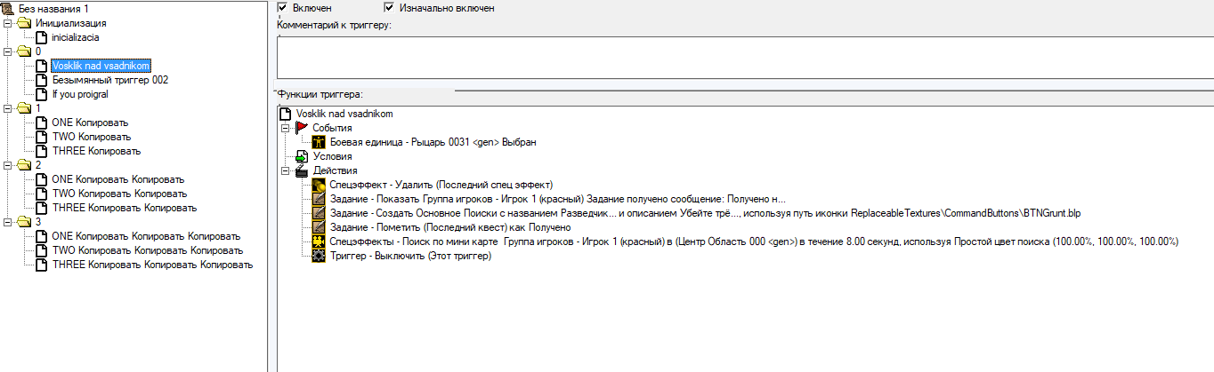Click the map icon beside Без названия 1
This screenshot has height=372, width=1214.
[8, 8]
